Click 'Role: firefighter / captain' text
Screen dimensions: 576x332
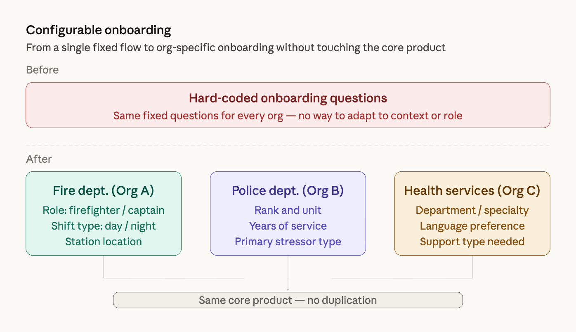point(103,210)
